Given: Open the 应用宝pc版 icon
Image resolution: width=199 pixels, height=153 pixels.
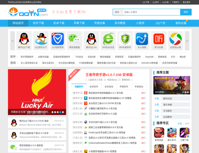Looking at the screenshot, I should [175, 39].
